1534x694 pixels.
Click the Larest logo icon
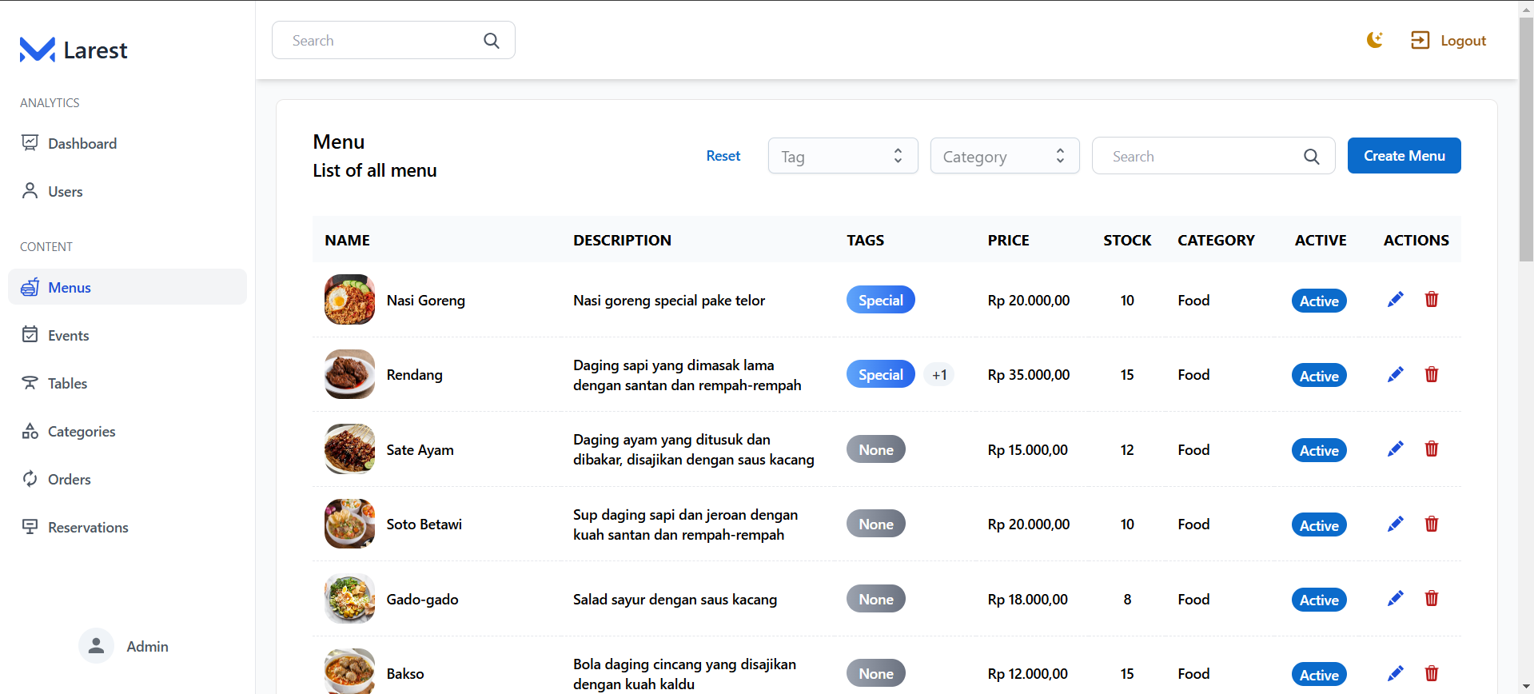click(37, 50)
